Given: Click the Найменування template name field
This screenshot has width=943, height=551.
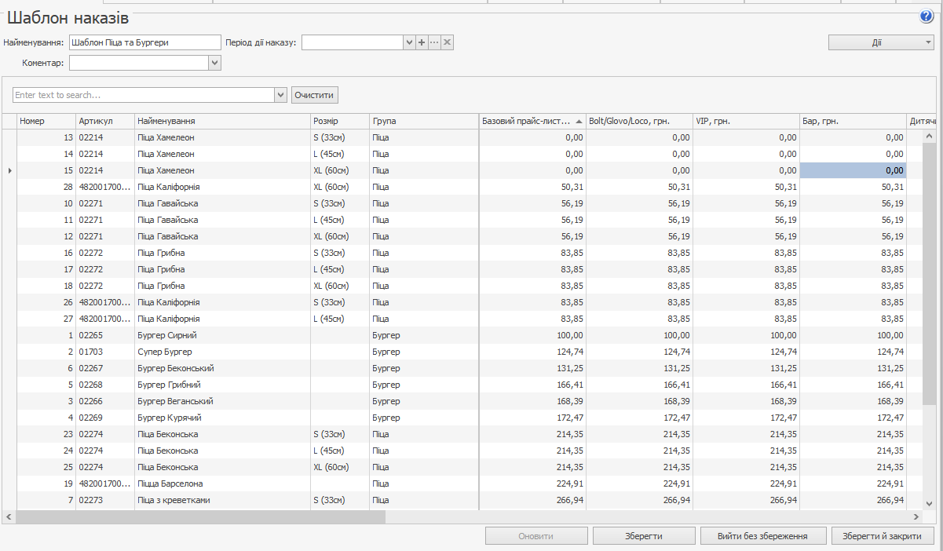Looking at the screenshot, I should pos(145,42).
